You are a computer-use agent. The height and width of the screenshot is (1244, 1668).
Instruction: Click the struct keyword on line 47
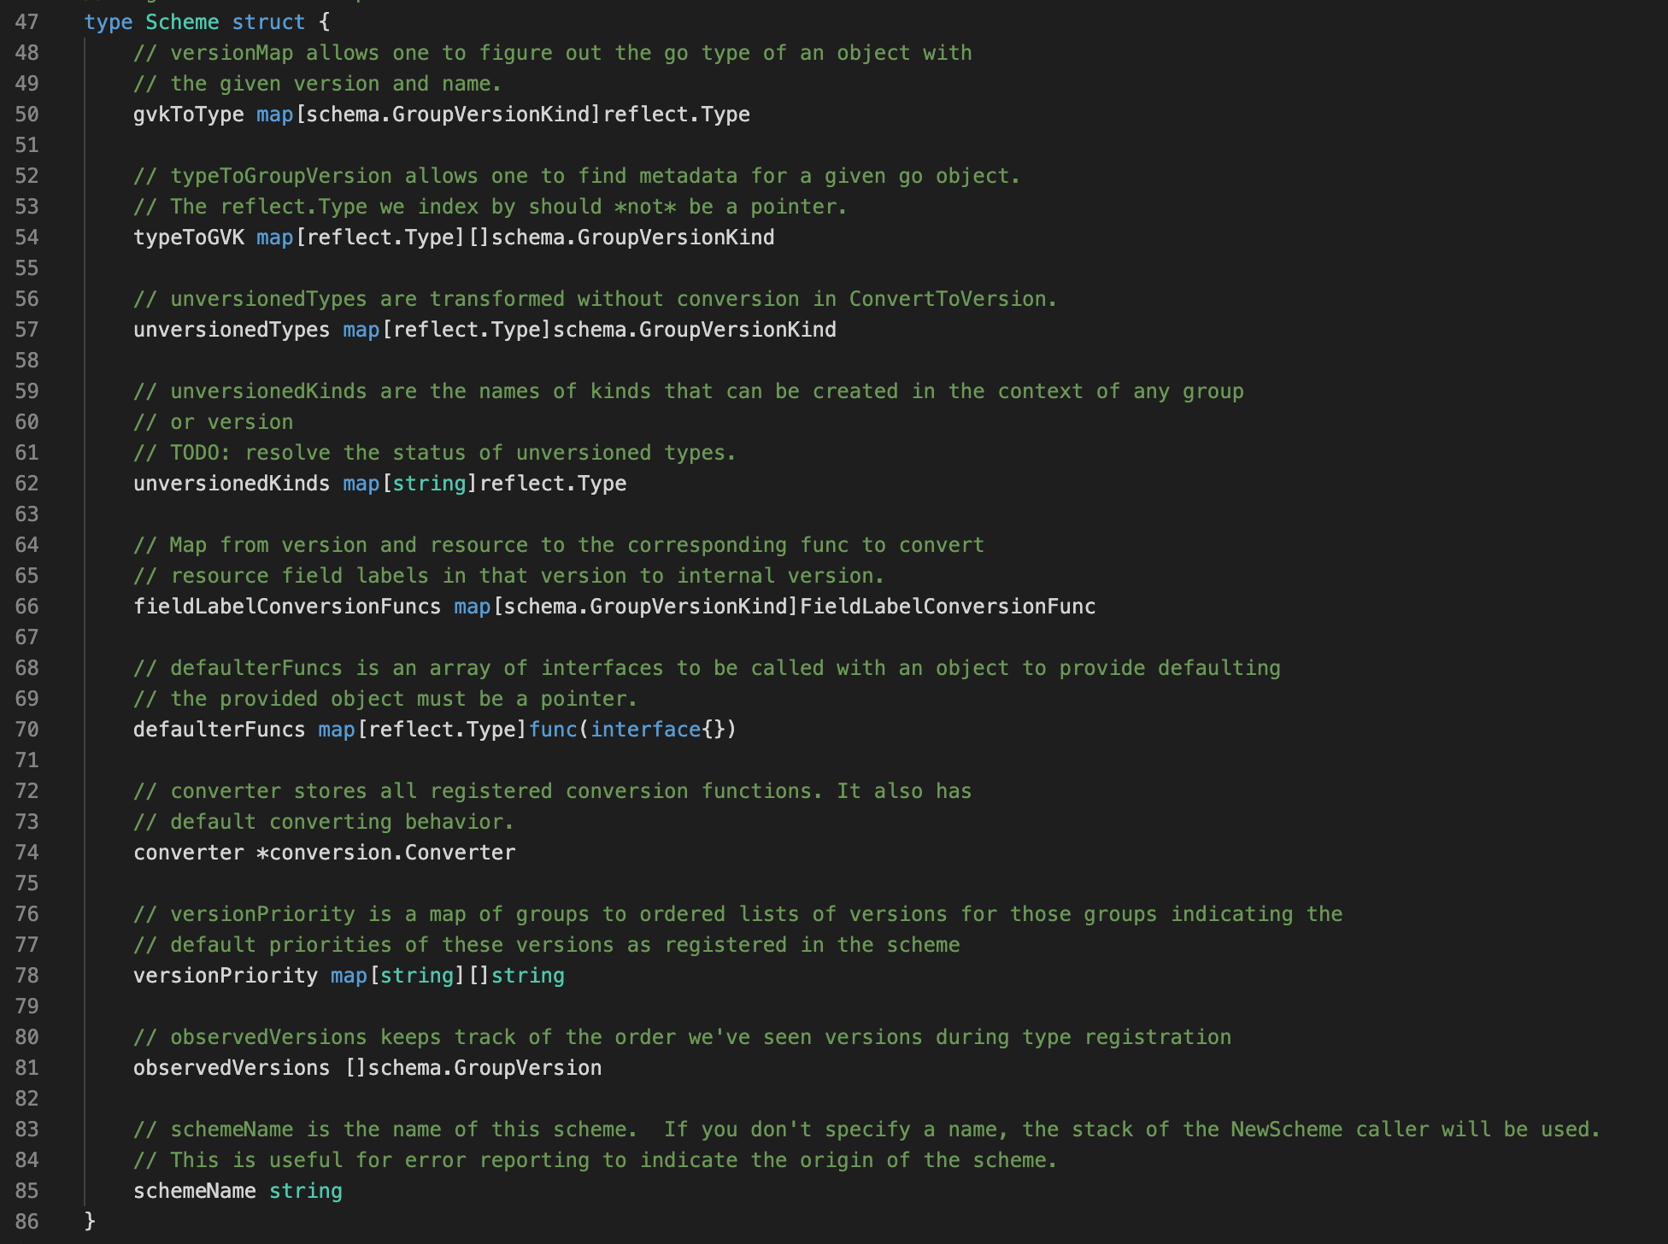tap(267, 22)
